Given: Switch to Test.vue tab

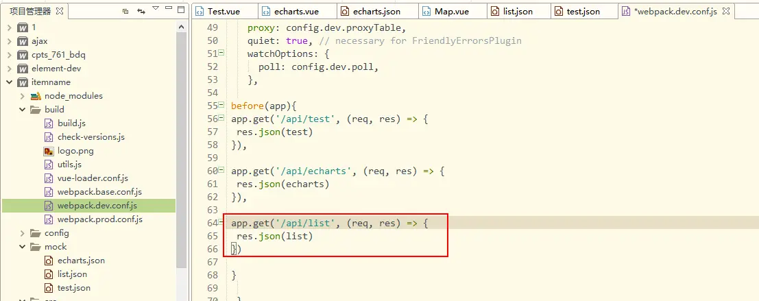Looking at the screenshot, I should point(224,11).
